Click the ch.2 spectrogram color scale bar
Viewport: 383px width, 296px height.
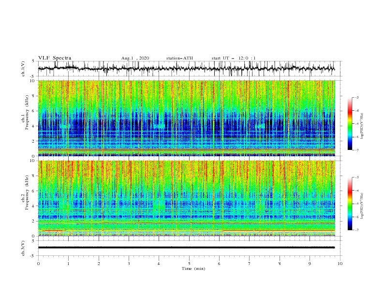350,204
